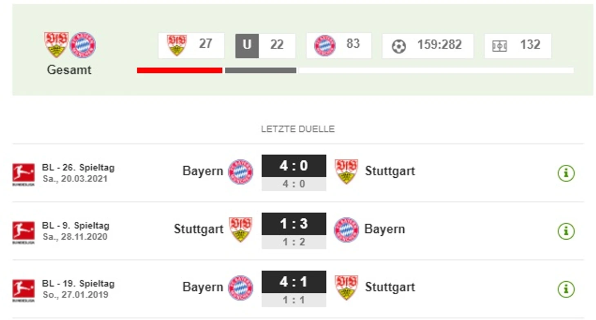Click Bundesliga logo beside 9. Spieltag
The width and height of the screenshot is (596, 320).
point(23,232)
